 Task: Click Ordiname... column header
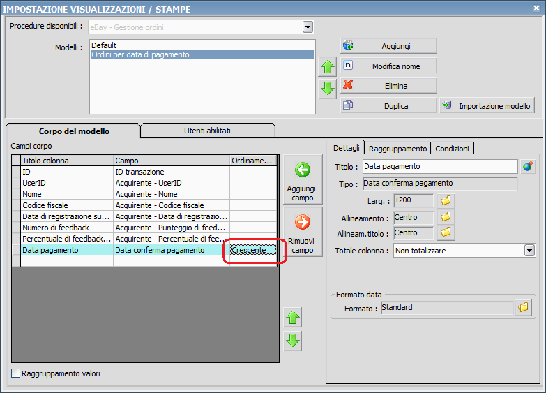click(x=253, y=161)
